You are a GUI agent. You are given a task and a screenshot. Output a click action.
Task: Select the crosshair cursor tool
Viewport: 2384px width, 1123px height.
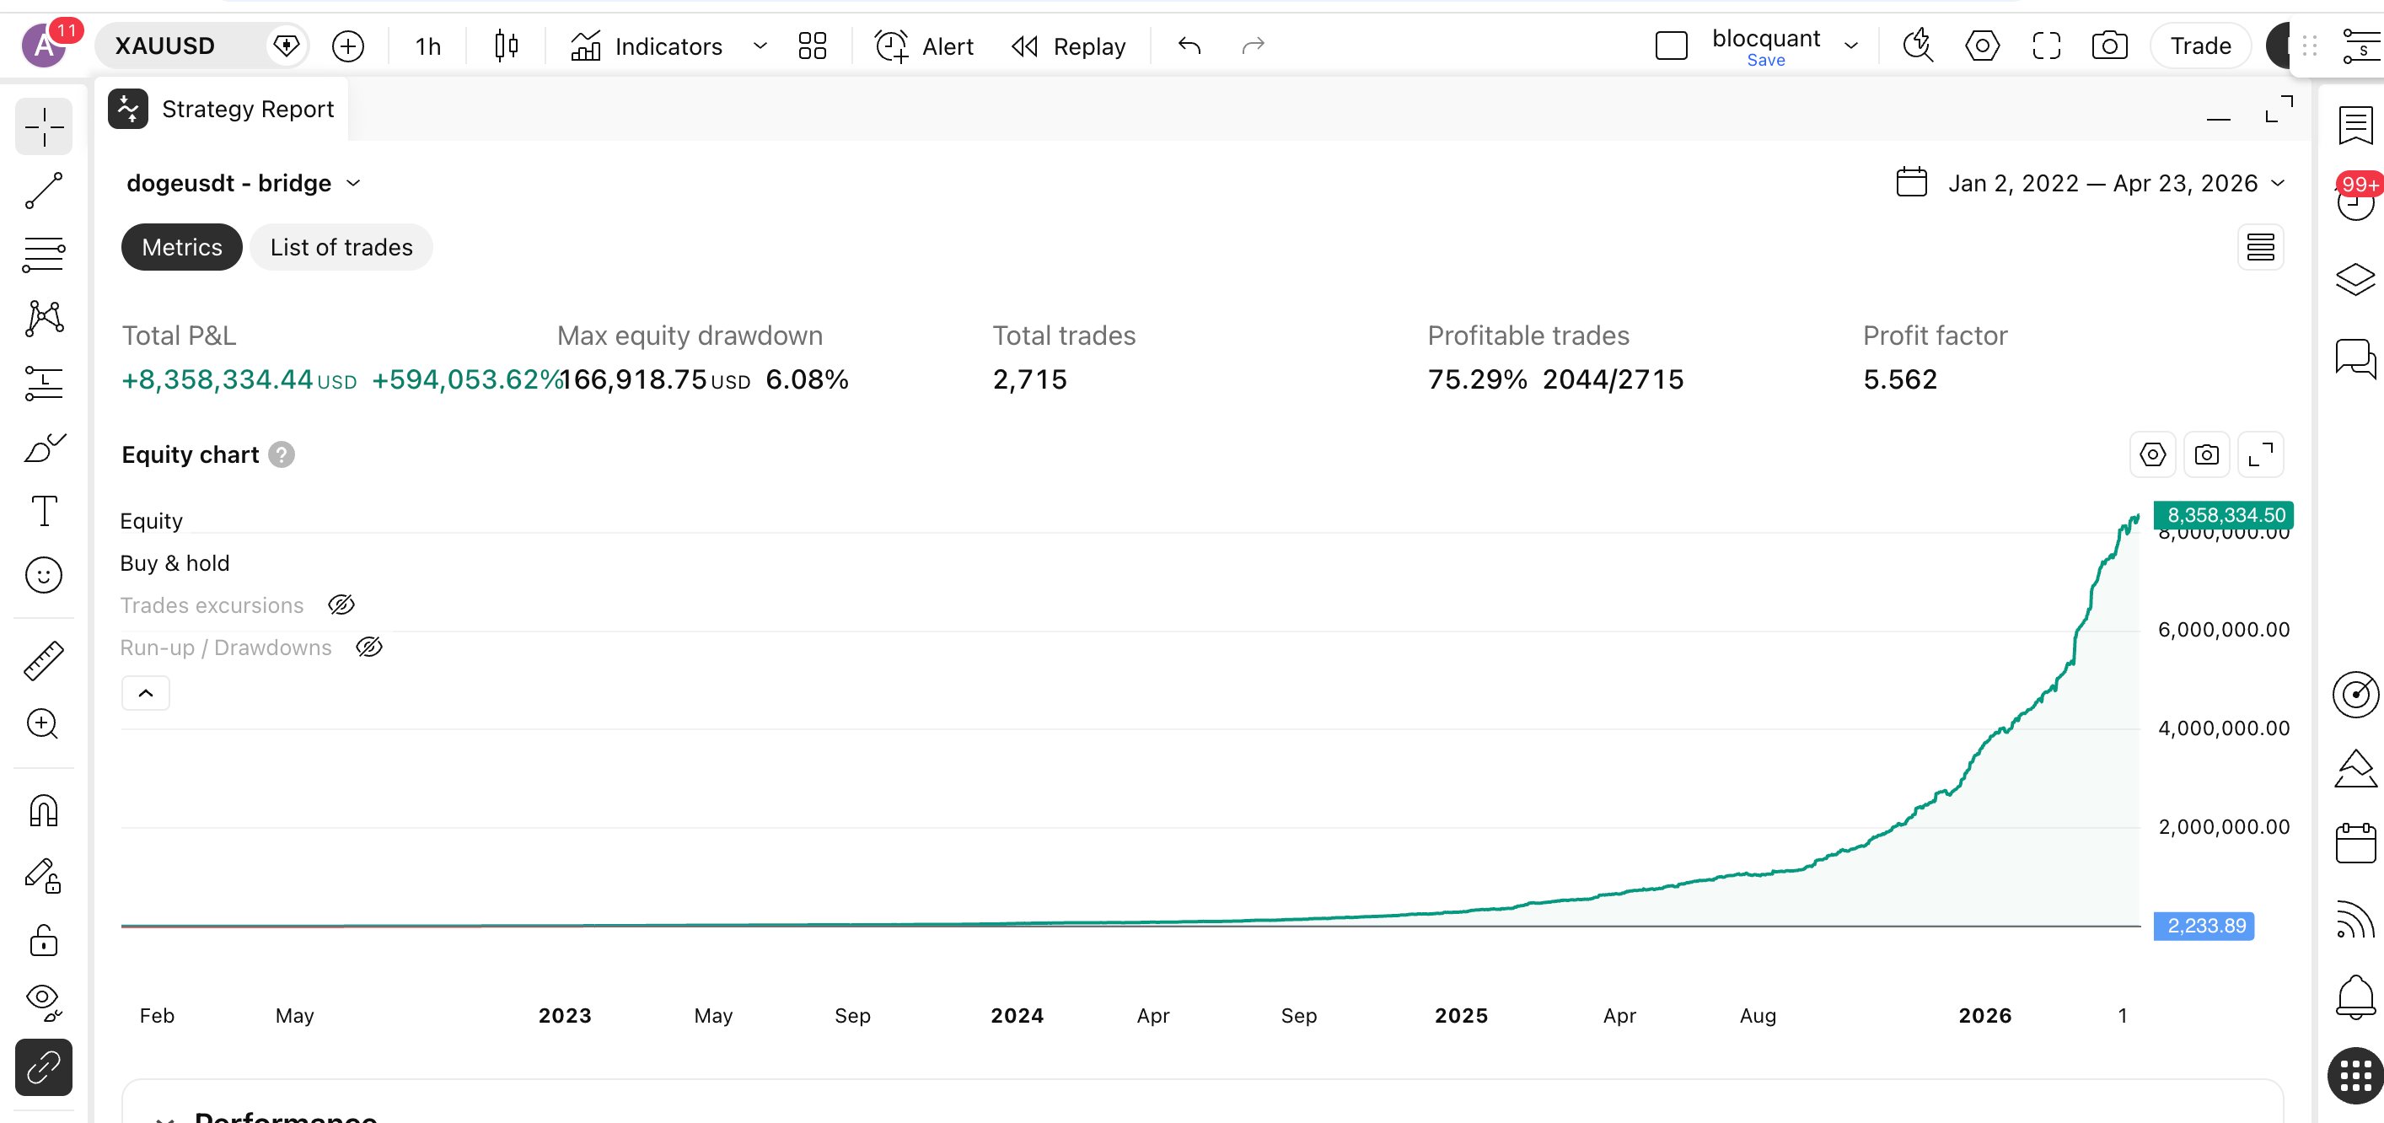tap(44, 126)
